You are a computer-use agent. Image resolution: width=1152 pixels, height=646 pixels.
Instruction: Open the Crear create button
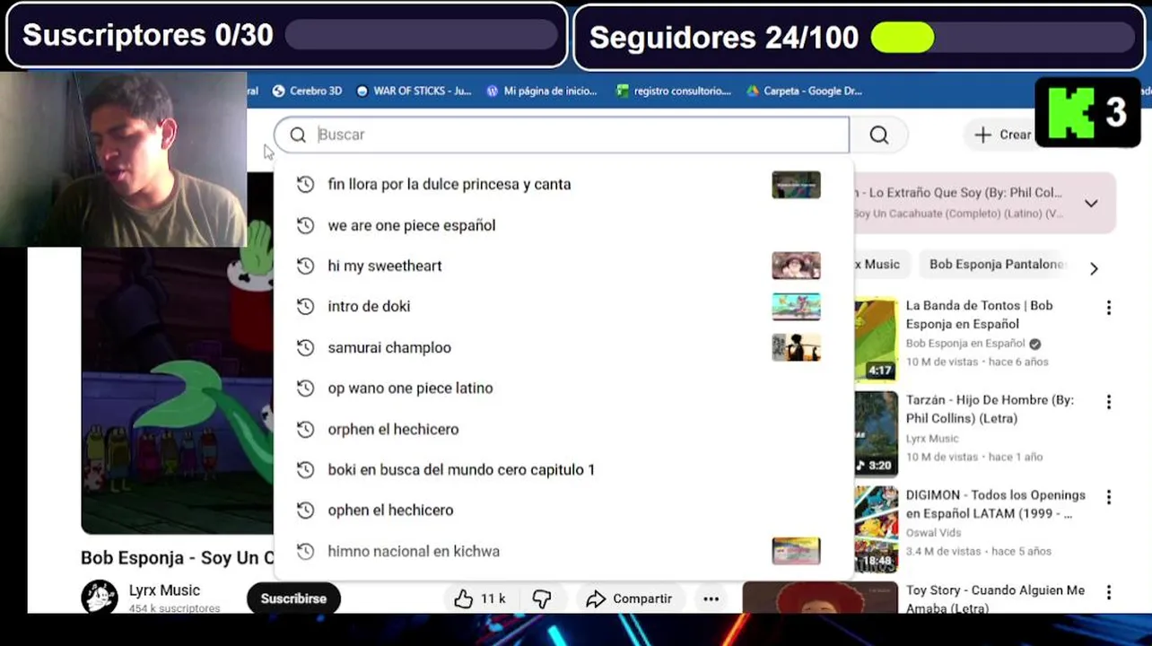pyautogui.click(x=1003, y=135)
